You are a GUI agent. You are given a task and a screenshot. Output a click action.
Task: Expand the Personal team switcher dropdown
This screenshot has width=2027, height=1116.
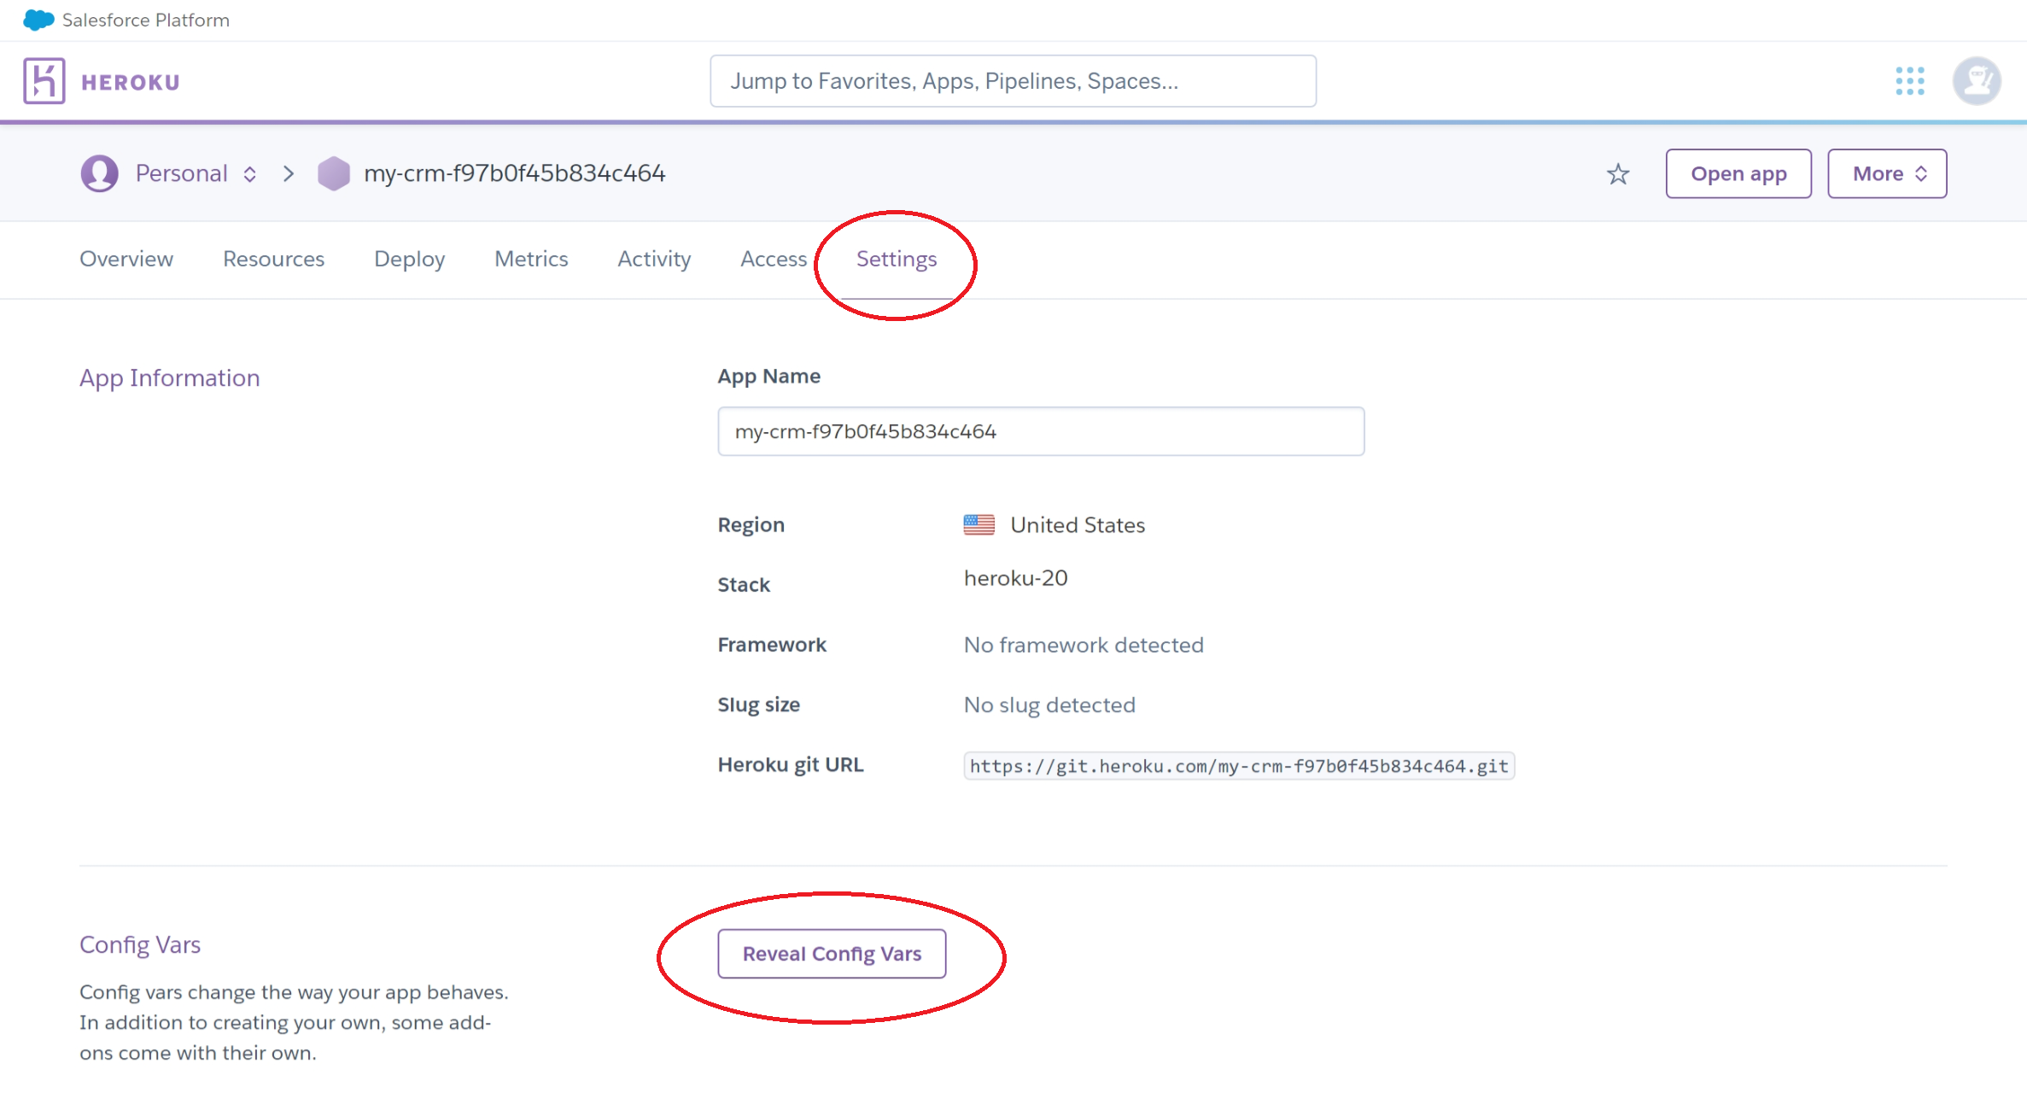point(249,174)
